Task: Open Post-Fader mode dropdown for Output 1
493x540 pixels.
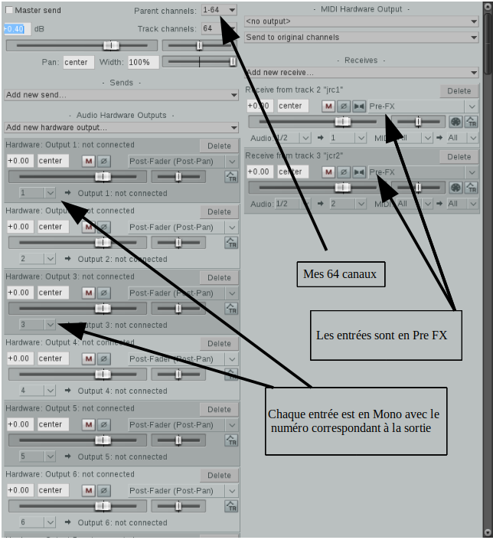Action: [x=183, y=161]
